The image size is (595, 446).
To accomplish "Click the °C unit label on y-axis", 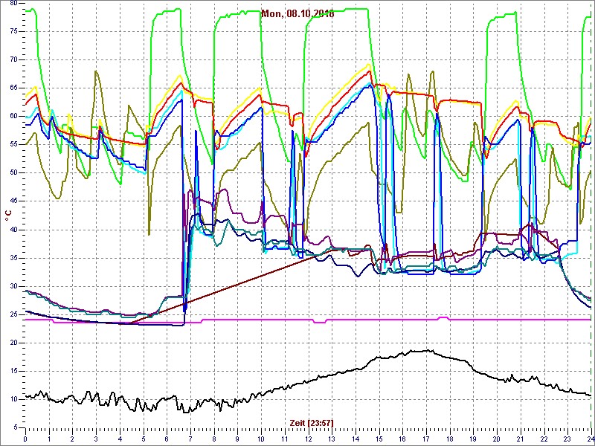I will (x=8, y=215).
